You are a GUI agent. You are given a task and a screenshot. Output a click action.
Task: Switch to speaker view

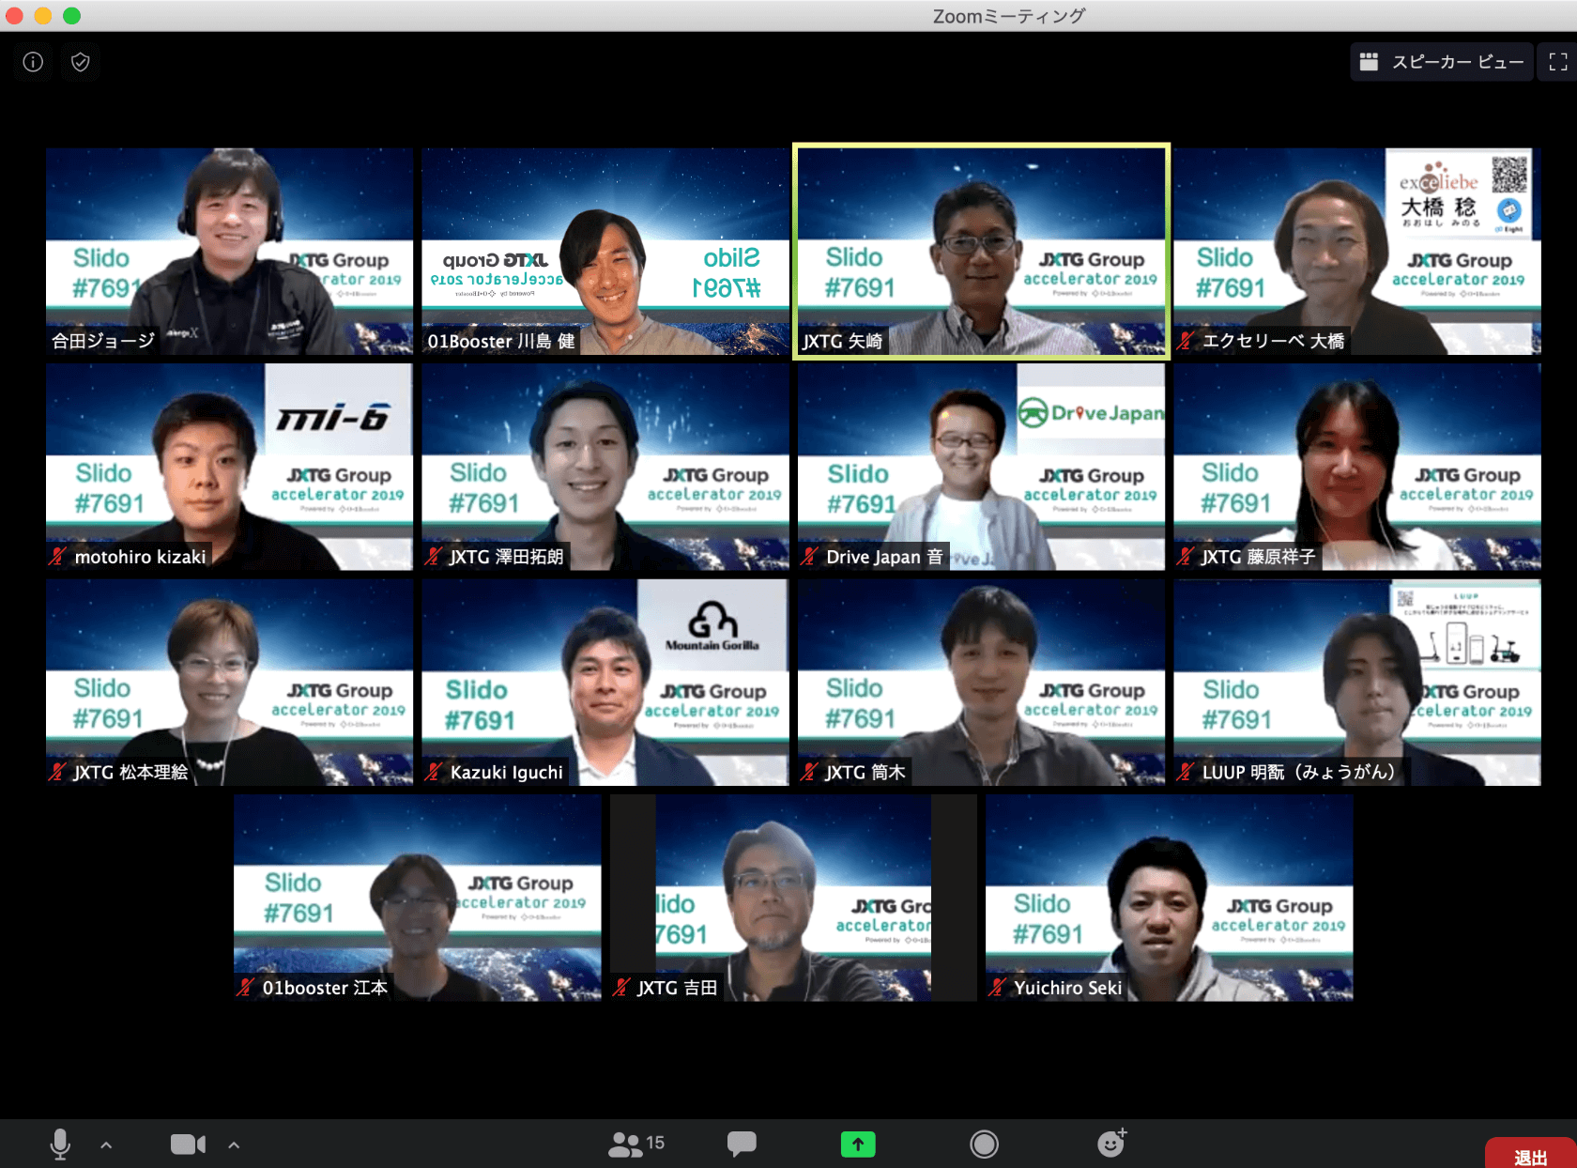tap(1442, 62)
